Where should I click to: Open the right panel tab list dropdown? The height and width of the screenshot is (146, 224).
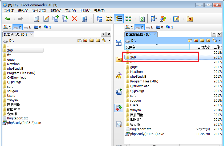coord(214,34)
